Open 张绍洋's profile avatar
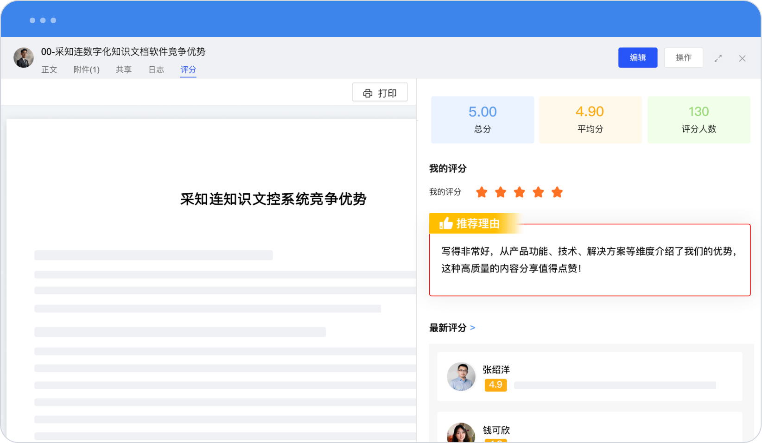Viewport: 762px width, 443px height. tap(461, 377)
